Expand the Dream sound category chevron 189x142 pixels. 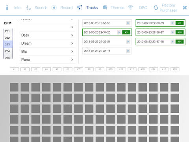tap(72, 43)
